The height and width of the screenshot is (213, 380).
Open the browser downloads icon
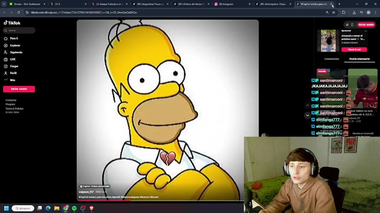click(354, 12)
